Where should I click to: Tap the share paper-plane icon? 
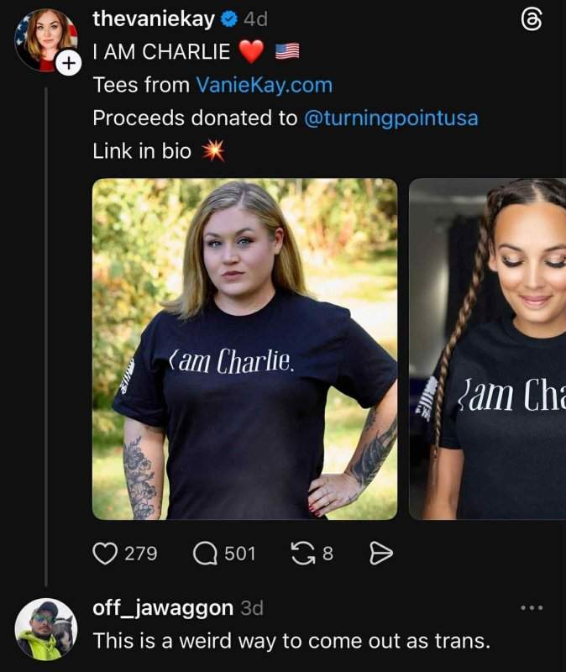(381, 553)
